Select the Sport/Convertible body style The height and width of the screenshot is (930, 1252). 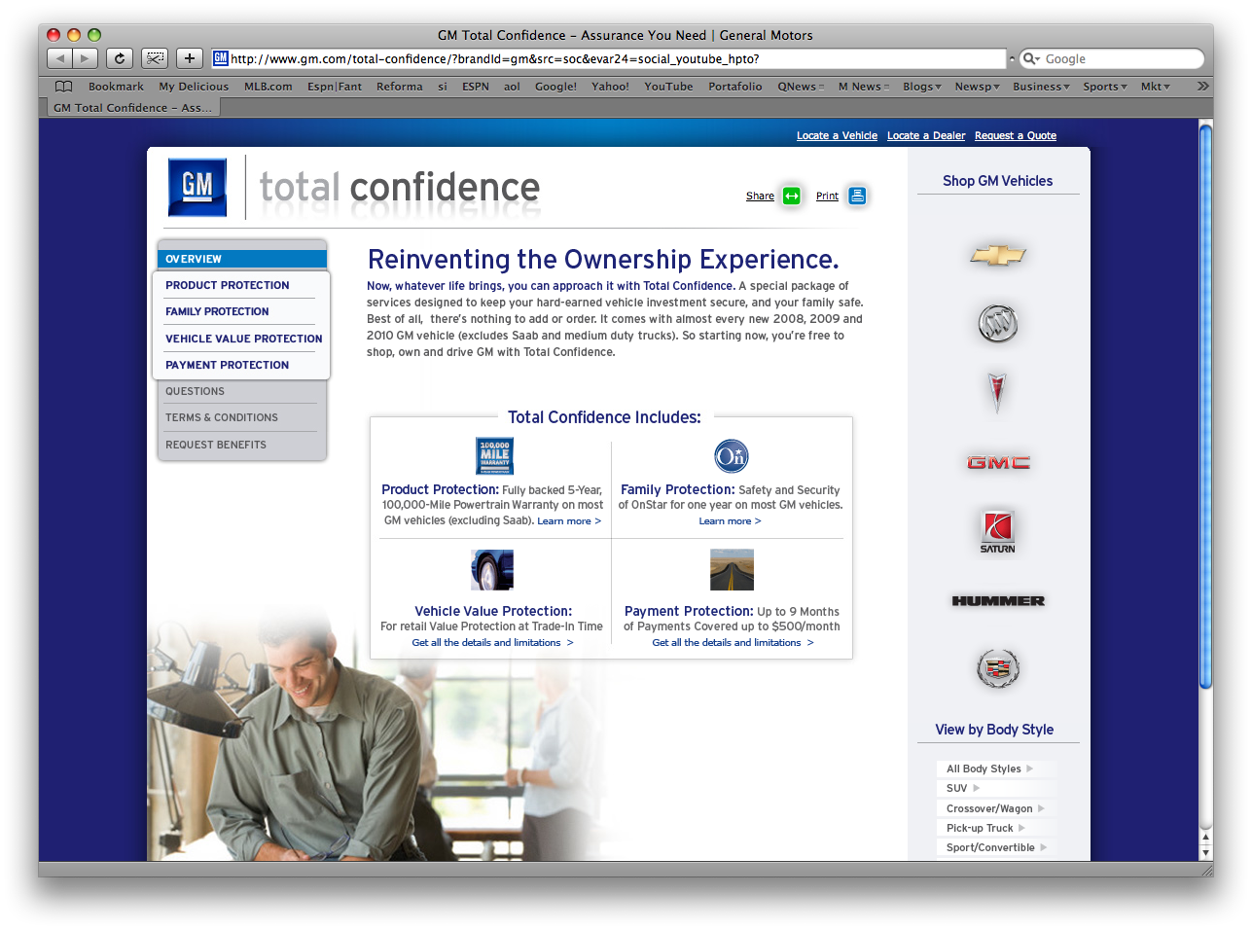coord(996,847)
